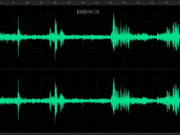180x135 pixels.
Task: Click the 7.0 mark on the time ruler
Action: (x=166, y=2)
